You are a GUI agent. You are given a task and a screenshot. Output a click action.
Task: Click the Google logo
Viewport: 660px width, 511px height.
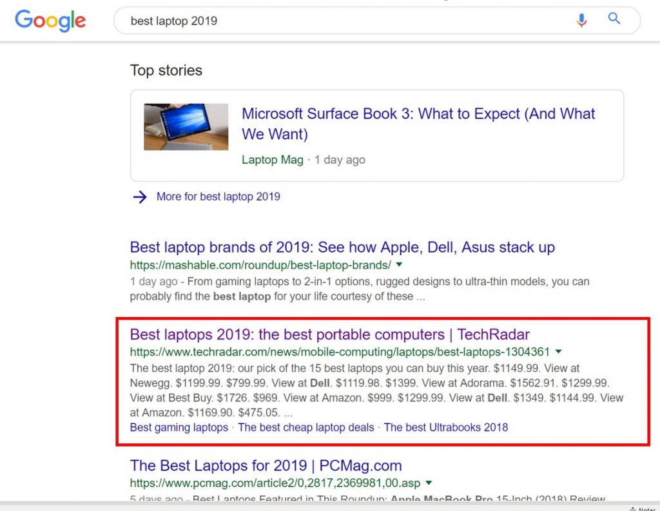(50, 21)
